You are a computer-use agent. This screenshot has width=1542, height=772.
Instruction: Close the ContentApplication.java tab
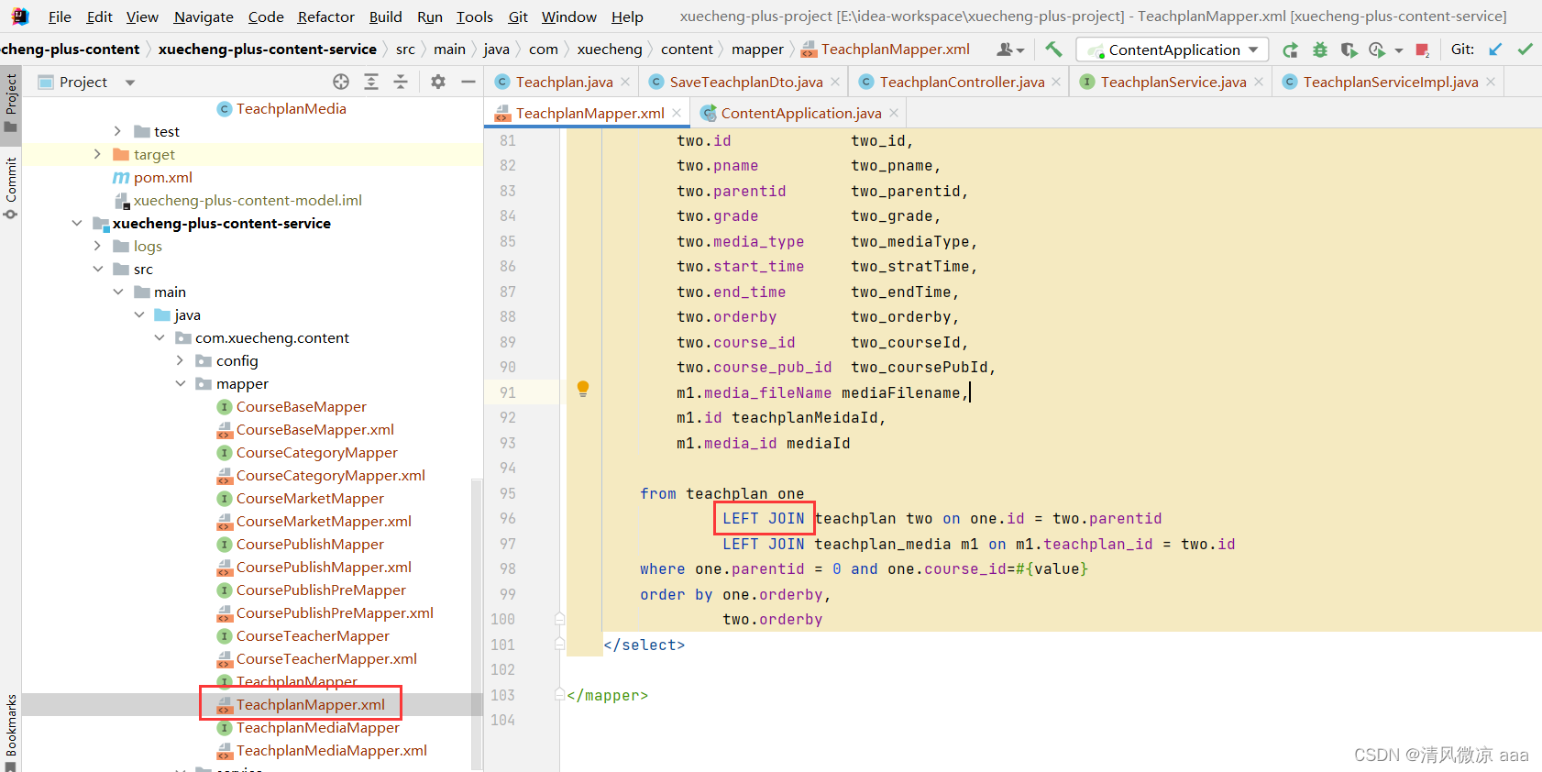pyautogui.click(x=894, y=113)
